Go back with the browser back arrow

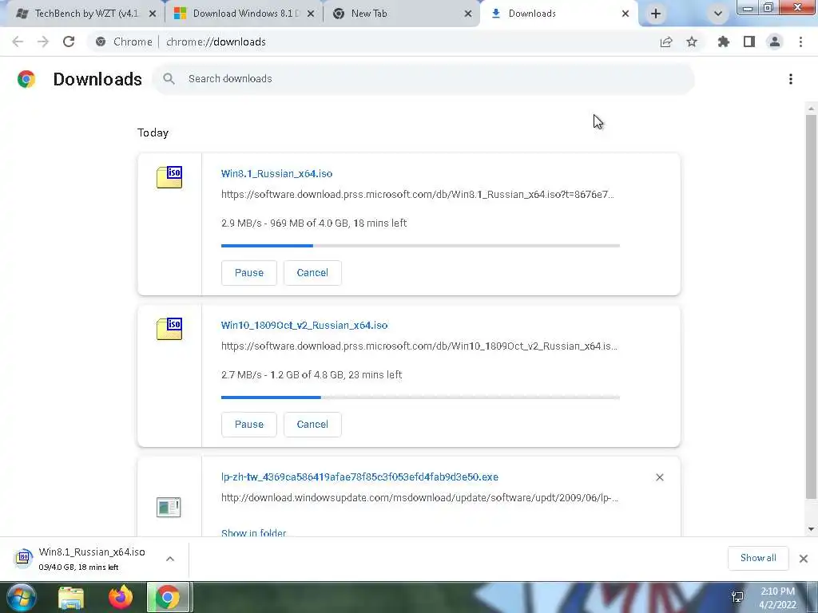pyautogui.click(x=18, y=42)
